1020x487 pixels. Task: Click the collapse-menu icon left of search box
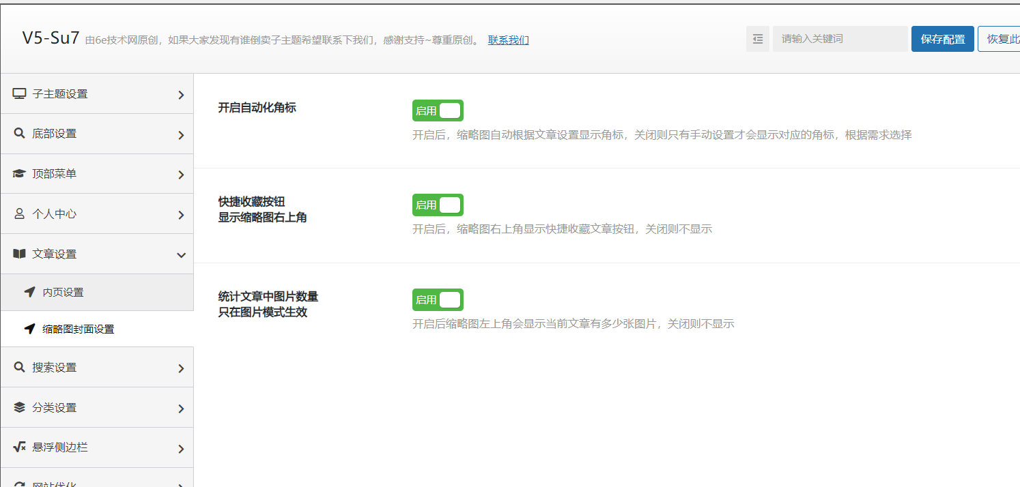click(757, 39)
